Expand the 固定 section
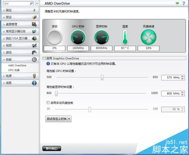Image resolution: width=189 pixels, height=155 pixels. click(4, 10)
